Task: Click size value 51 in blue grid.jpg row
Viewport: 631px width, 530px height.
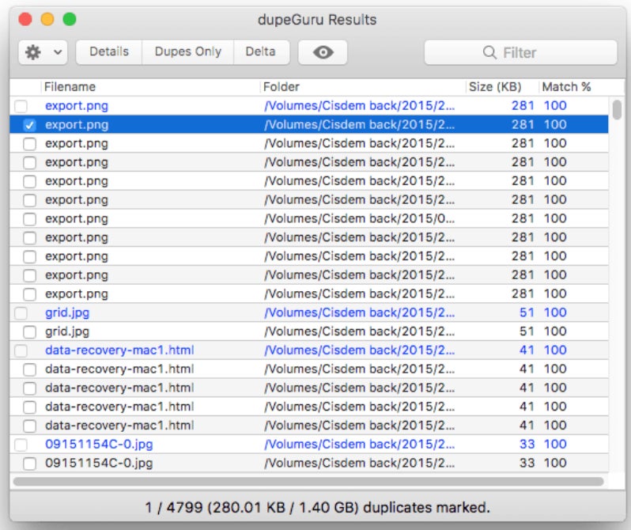Action: coord(527,312)
